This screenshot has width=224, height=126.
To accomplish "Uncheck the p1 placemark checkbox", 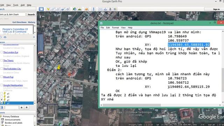I will coord(1,100).
